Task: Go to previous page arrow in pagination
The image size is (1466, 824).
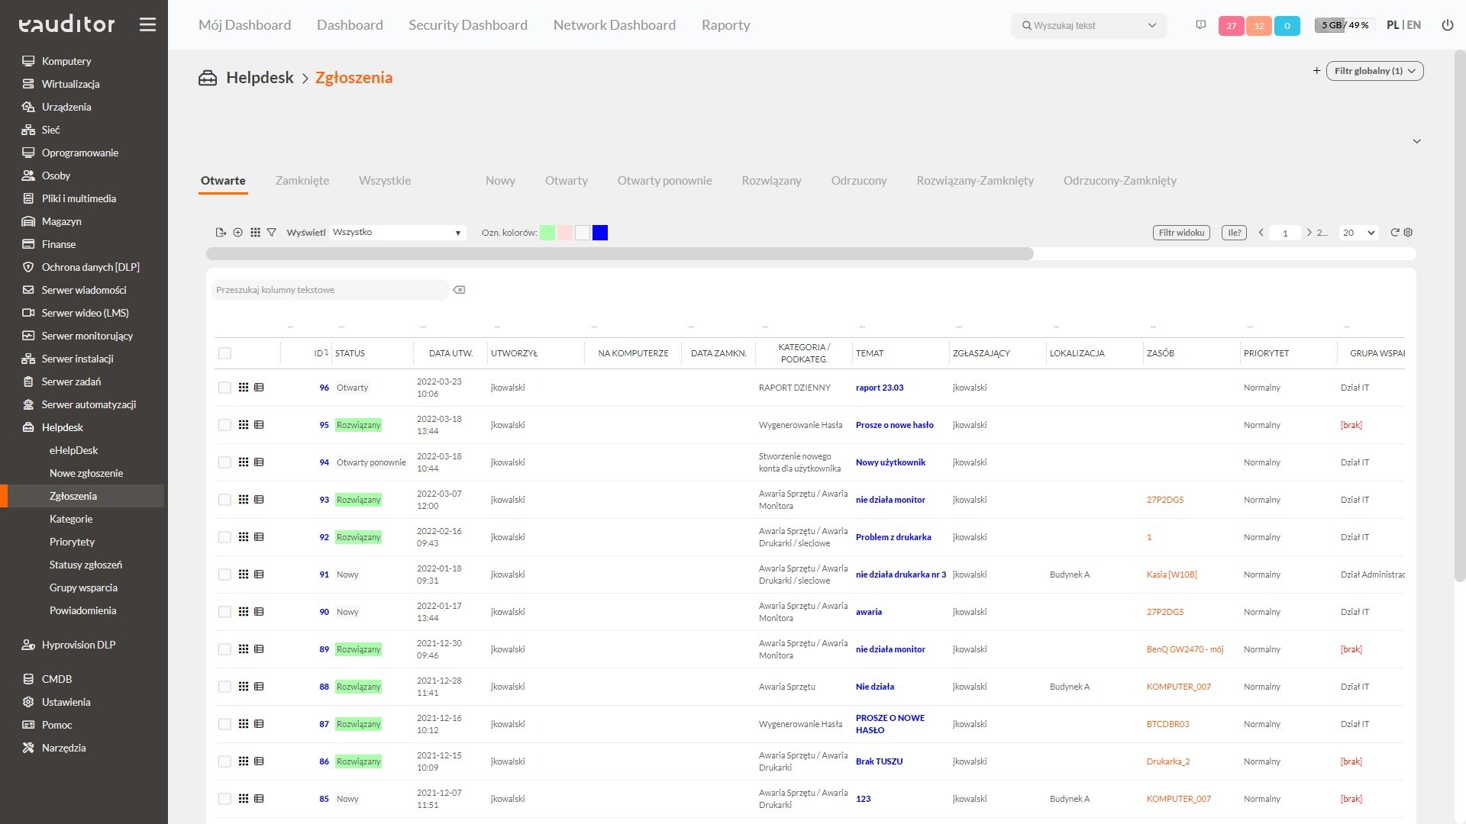Action: [1261, 233]
